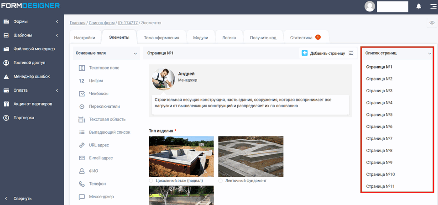
Task: Select Страница №10 in page list
Action: point(381,174)
